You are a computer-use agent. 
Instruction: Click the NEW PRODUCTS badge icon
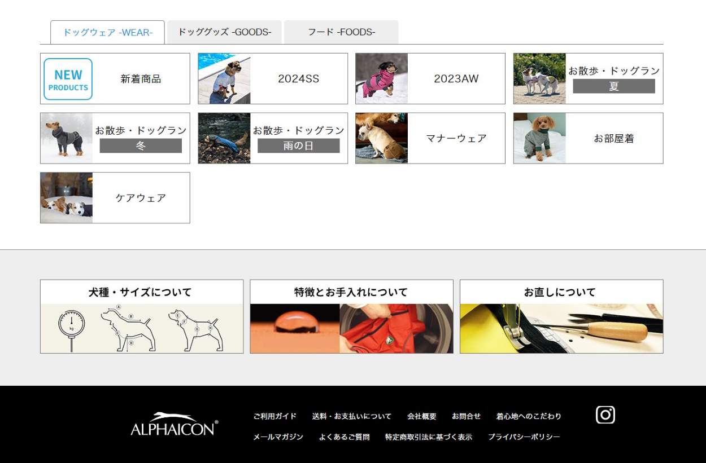[68, 79]
